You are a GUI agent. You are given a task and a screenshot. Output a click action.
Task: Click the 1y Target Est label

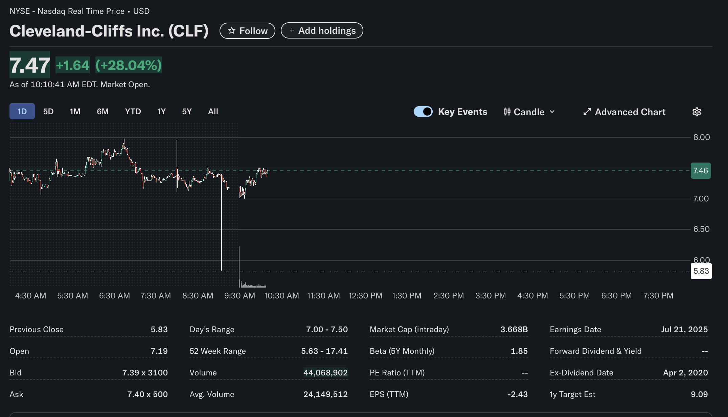[572, 394]
